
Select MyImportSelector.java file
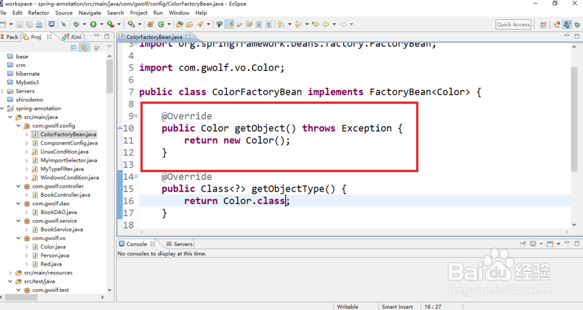tap(68, 160)
